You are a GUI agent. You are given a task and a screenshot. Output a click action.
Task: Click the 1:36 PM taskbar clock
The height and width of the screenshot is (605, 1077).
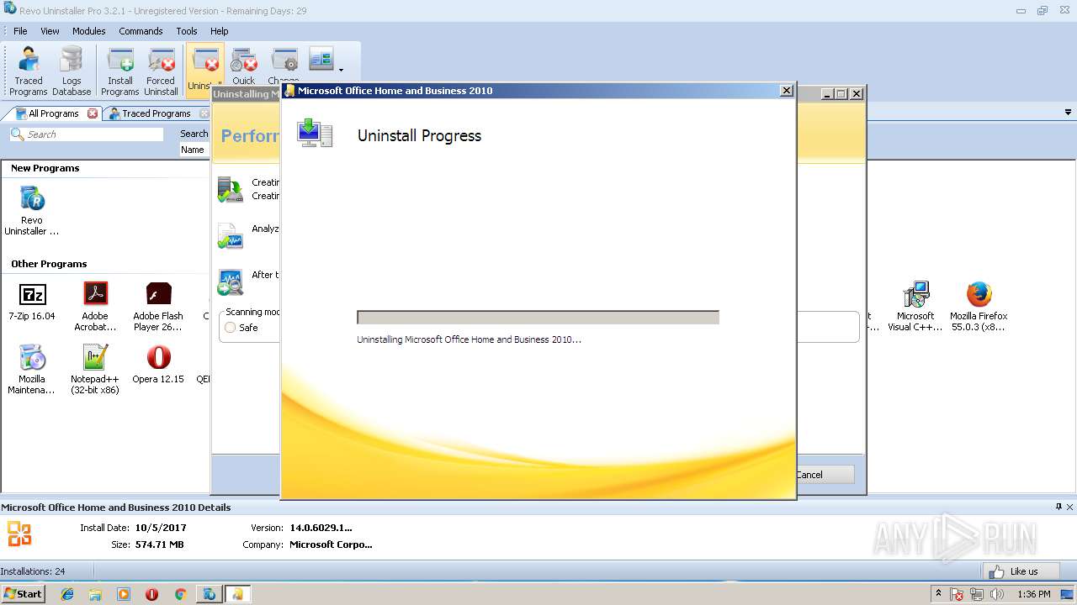click(1034, 594)
